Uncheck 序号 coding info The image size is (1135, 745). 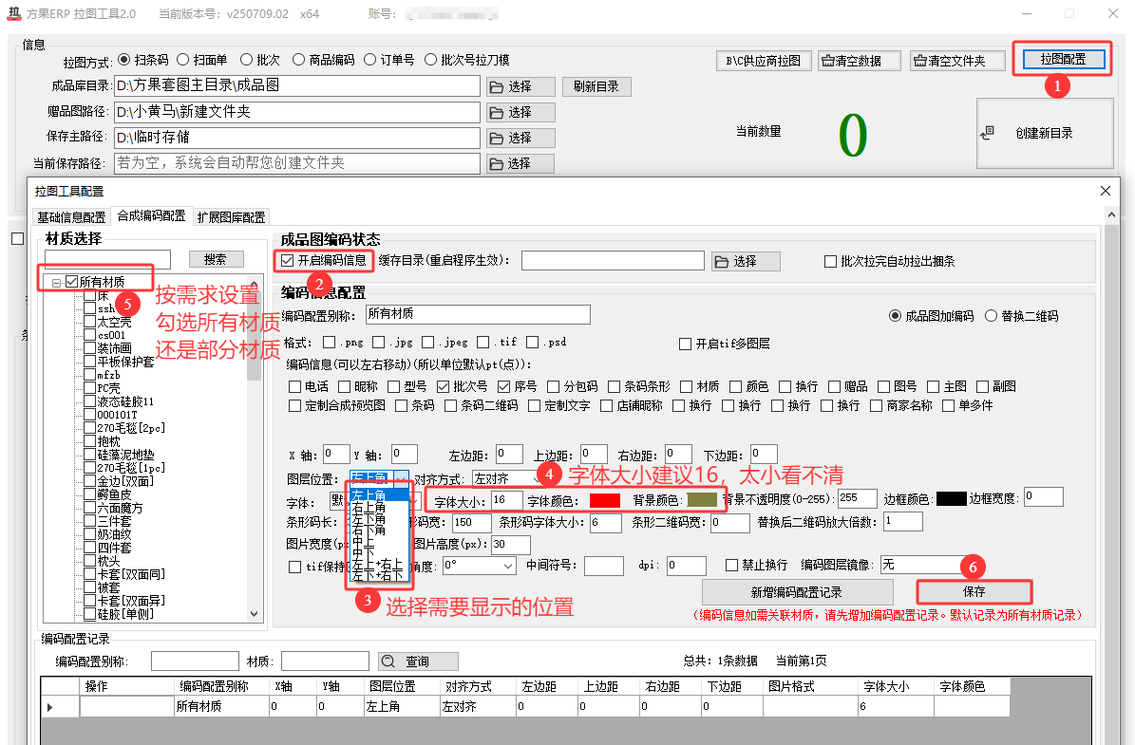pos(504,387)
